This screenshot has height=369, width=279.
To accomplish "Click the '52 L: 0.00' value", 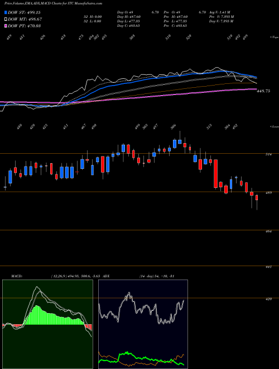I will click(x=93, y=21).
